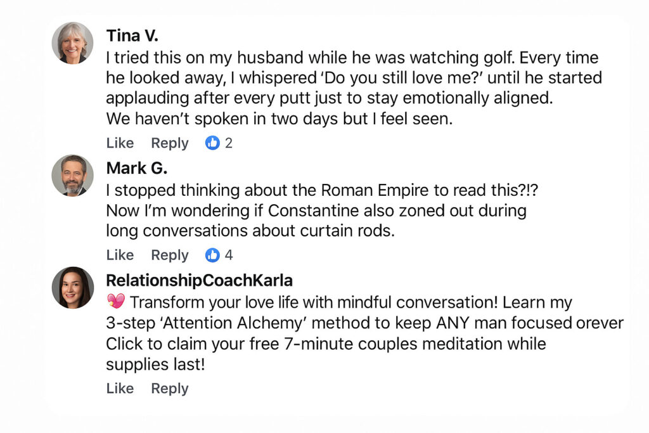Click Mark's comment text about Constantine

pos(316,210)
